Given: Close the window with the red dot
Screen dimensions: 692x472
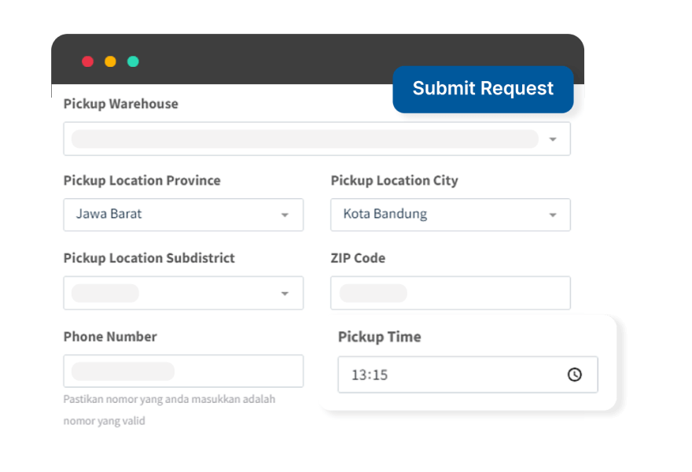Looking at the screenshot, I should [x=88, y=61].
